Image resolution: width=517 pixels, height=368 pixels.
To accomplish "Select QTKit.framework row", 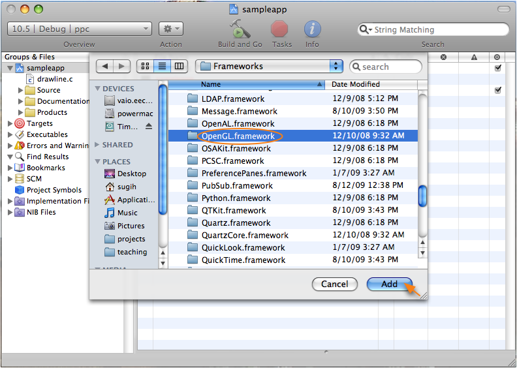I will pyautogui.click(x=293, y=210).
